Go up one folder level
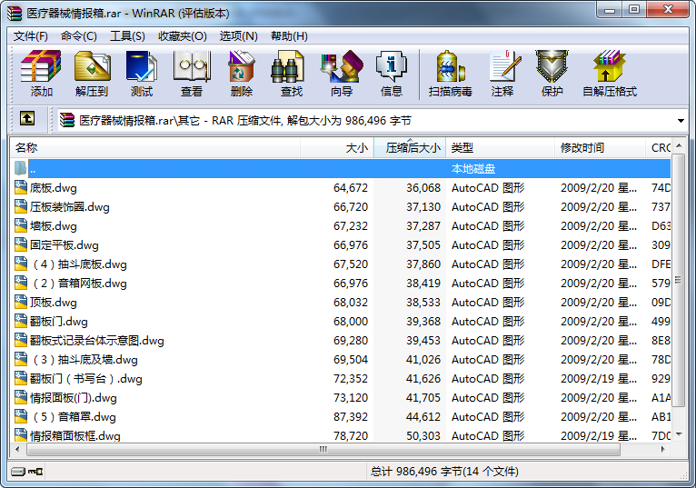 tap(27, 119)
